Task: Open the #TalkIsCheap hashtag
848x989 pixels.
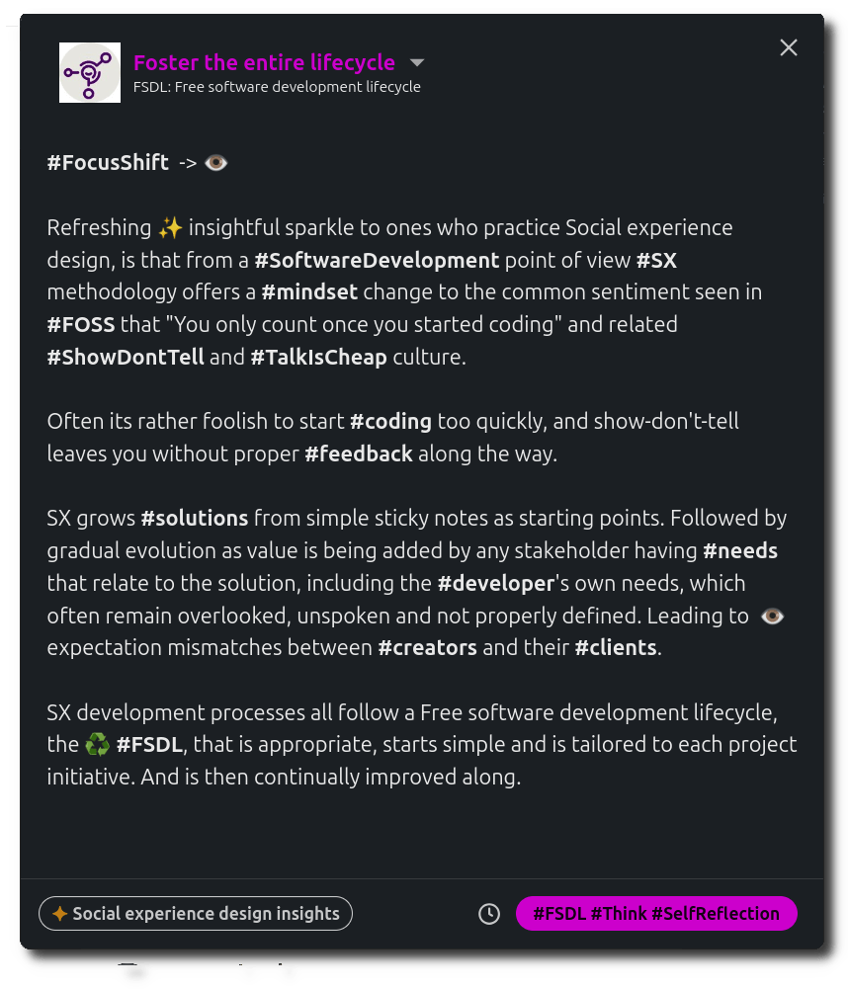Action: 318,357
